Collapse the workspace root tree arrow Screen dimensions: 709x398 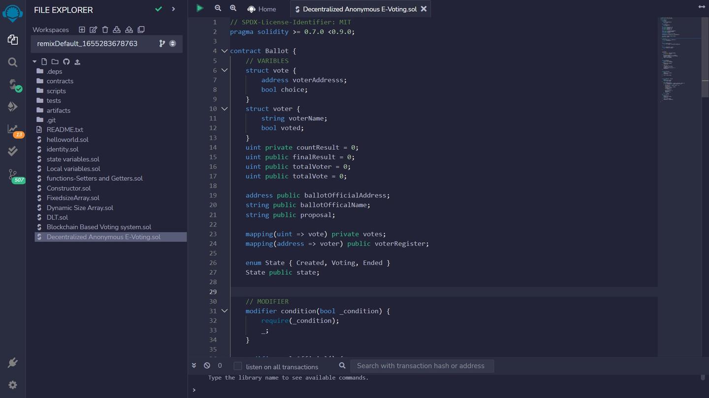tap(34, 62)
